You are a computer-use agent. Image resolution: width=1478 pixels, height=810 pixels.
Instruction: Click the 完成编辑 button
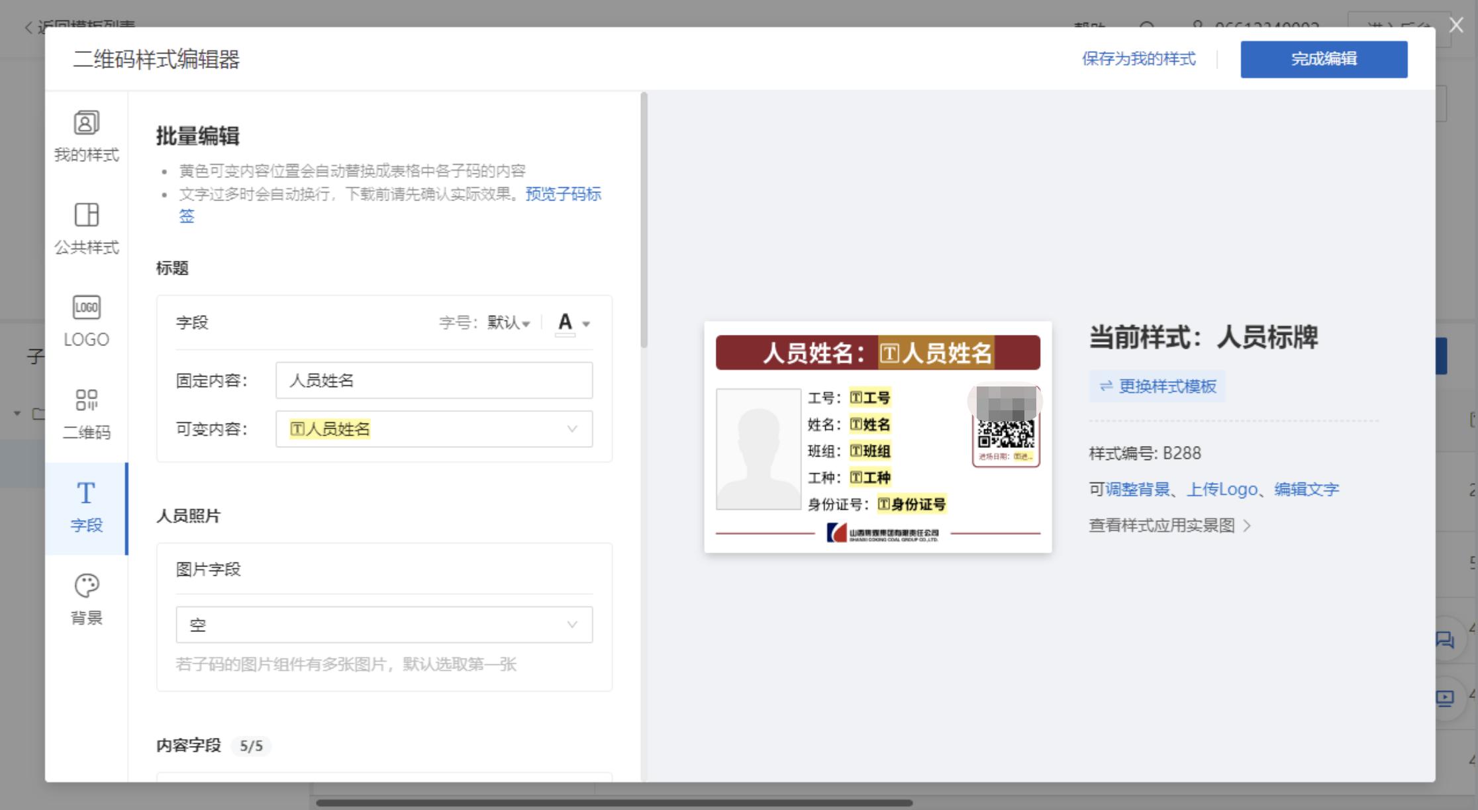coord(1324,58)
